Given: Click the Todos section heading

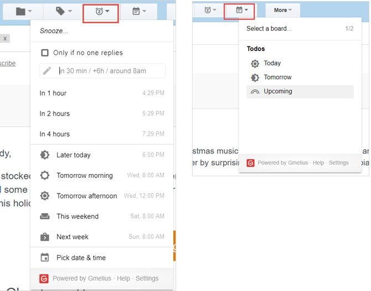Looking at the screenshot, I should [x=256, y=49].
